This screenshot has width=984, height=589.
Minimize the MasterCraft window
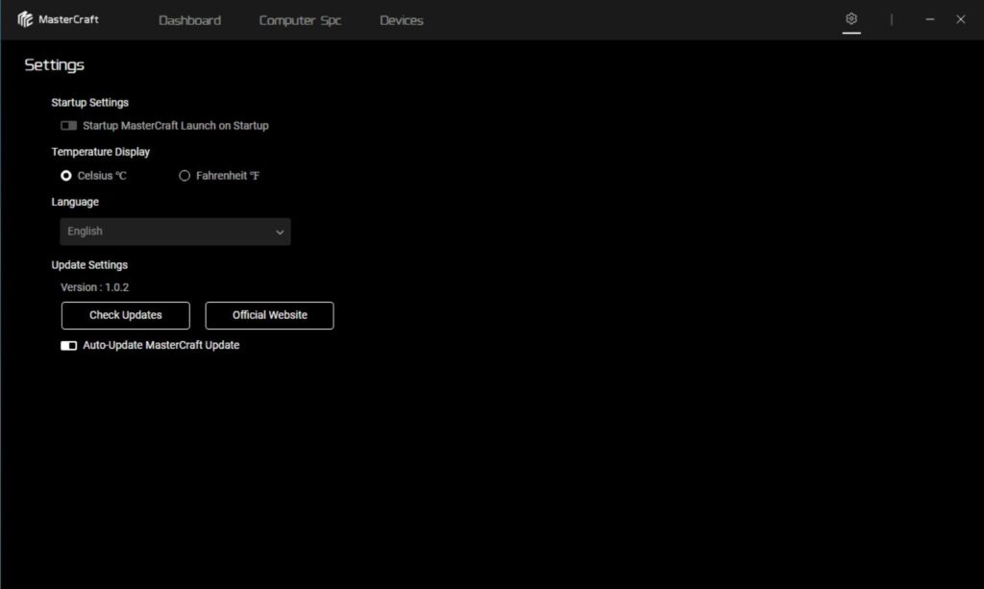[x=929, y=19]
